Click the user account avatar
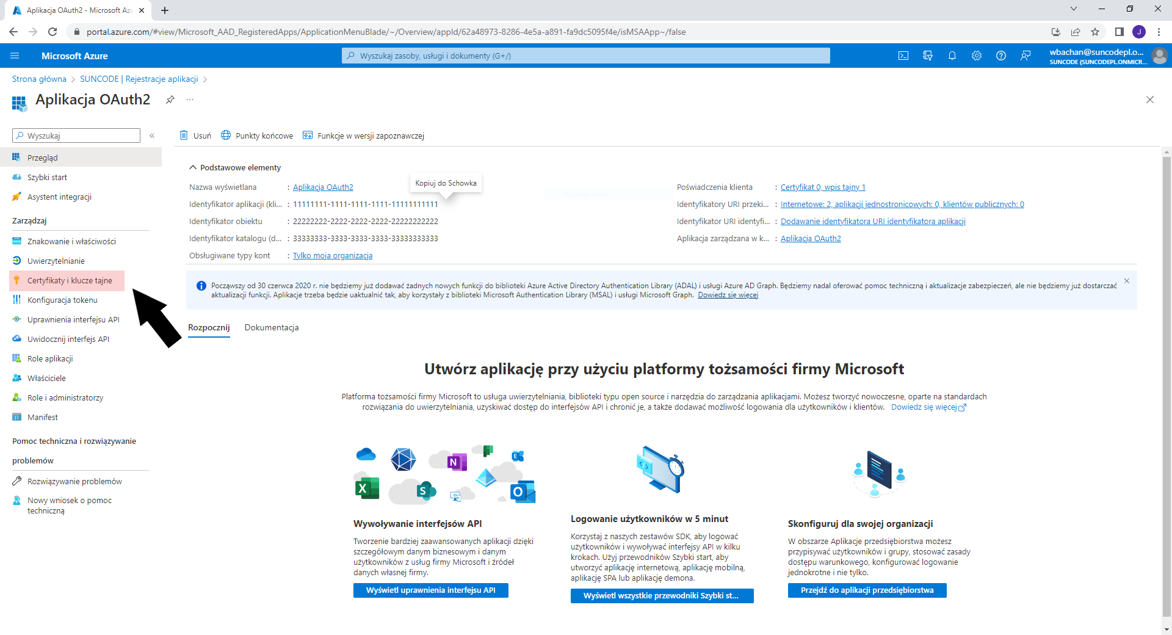The height and width of the screenshot is (635, 1172). (x=1159, y=56)
